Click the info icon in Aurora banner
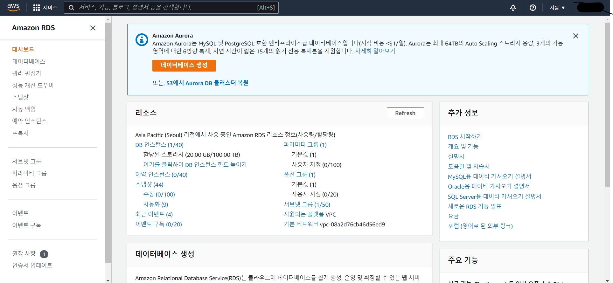 pyautogui.click(x=142, y=40)
